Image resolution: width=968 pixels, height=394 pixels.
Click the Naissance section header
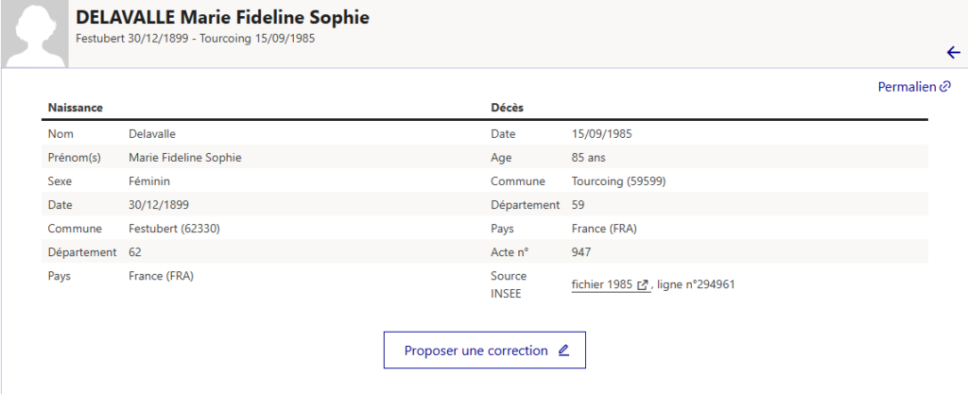75,108
